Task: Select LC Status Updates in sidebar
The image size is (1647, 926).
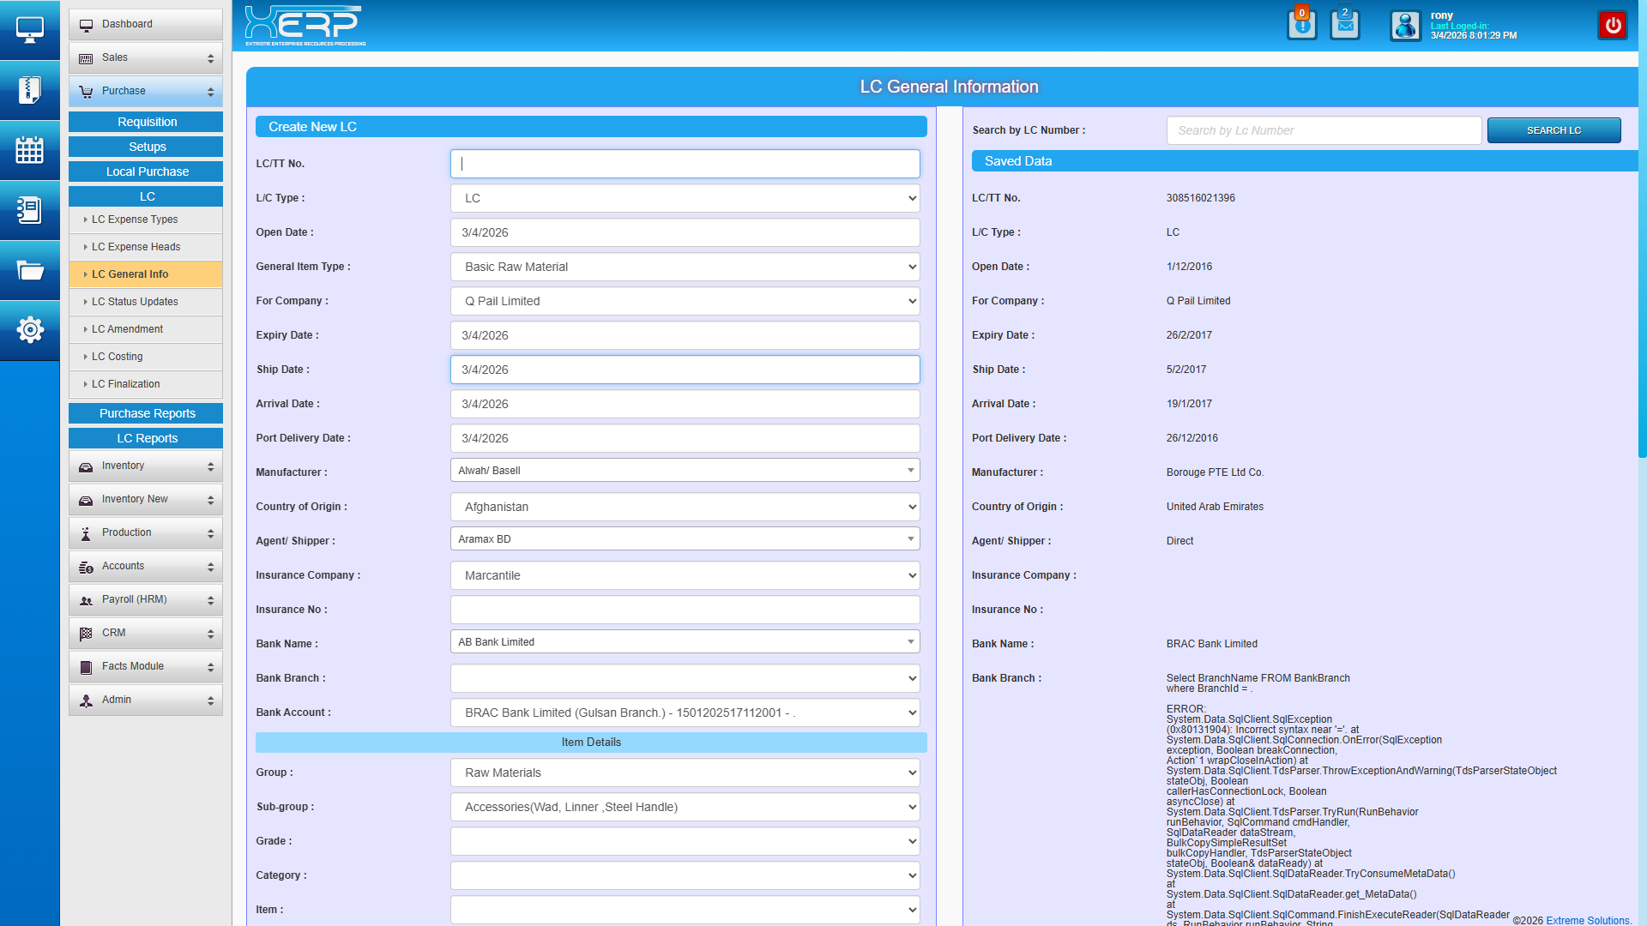Action: click(135, 302)
